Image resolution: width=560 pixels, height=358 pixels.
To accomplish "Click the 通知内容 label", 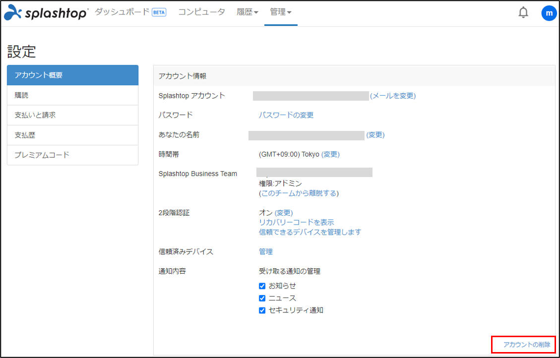I will tap(172, 271).
